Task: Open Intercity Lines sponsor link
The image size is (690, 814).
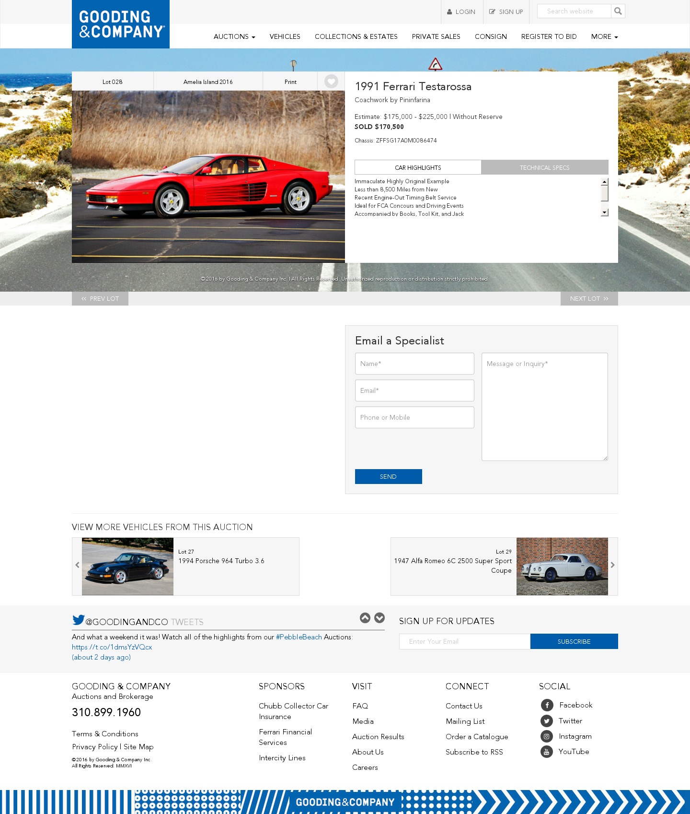Action: 282,758
